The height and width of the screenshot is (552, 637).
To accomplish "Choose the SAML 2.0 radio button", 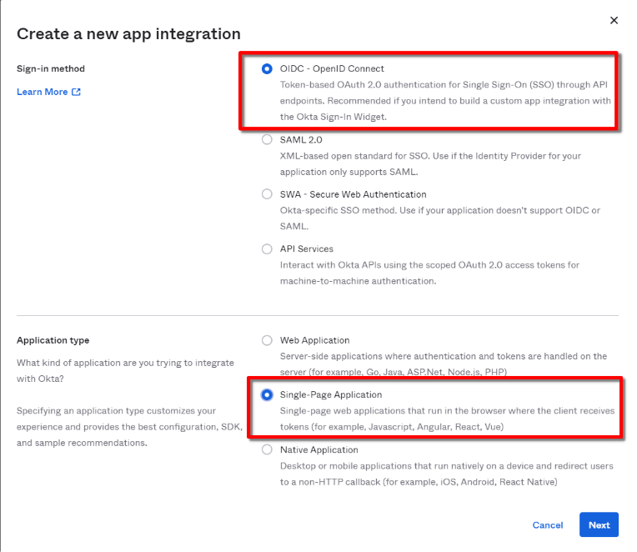I will coord(267,140).
